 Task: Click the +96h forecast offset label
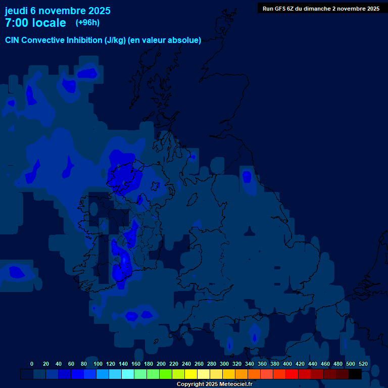pyautogui.click(x=87, y=23)
